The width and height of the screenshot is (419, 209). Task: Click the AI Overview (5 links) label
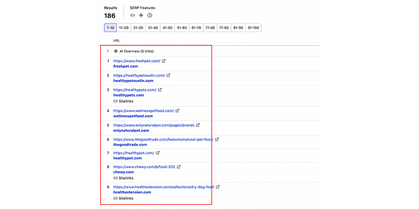[136, 51]
